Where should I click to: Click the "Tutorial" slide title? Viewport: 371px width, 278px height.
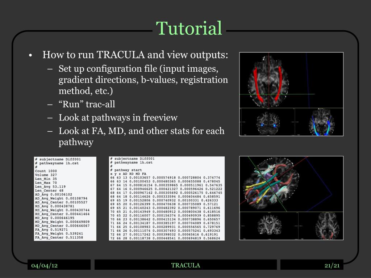point(189,28)
